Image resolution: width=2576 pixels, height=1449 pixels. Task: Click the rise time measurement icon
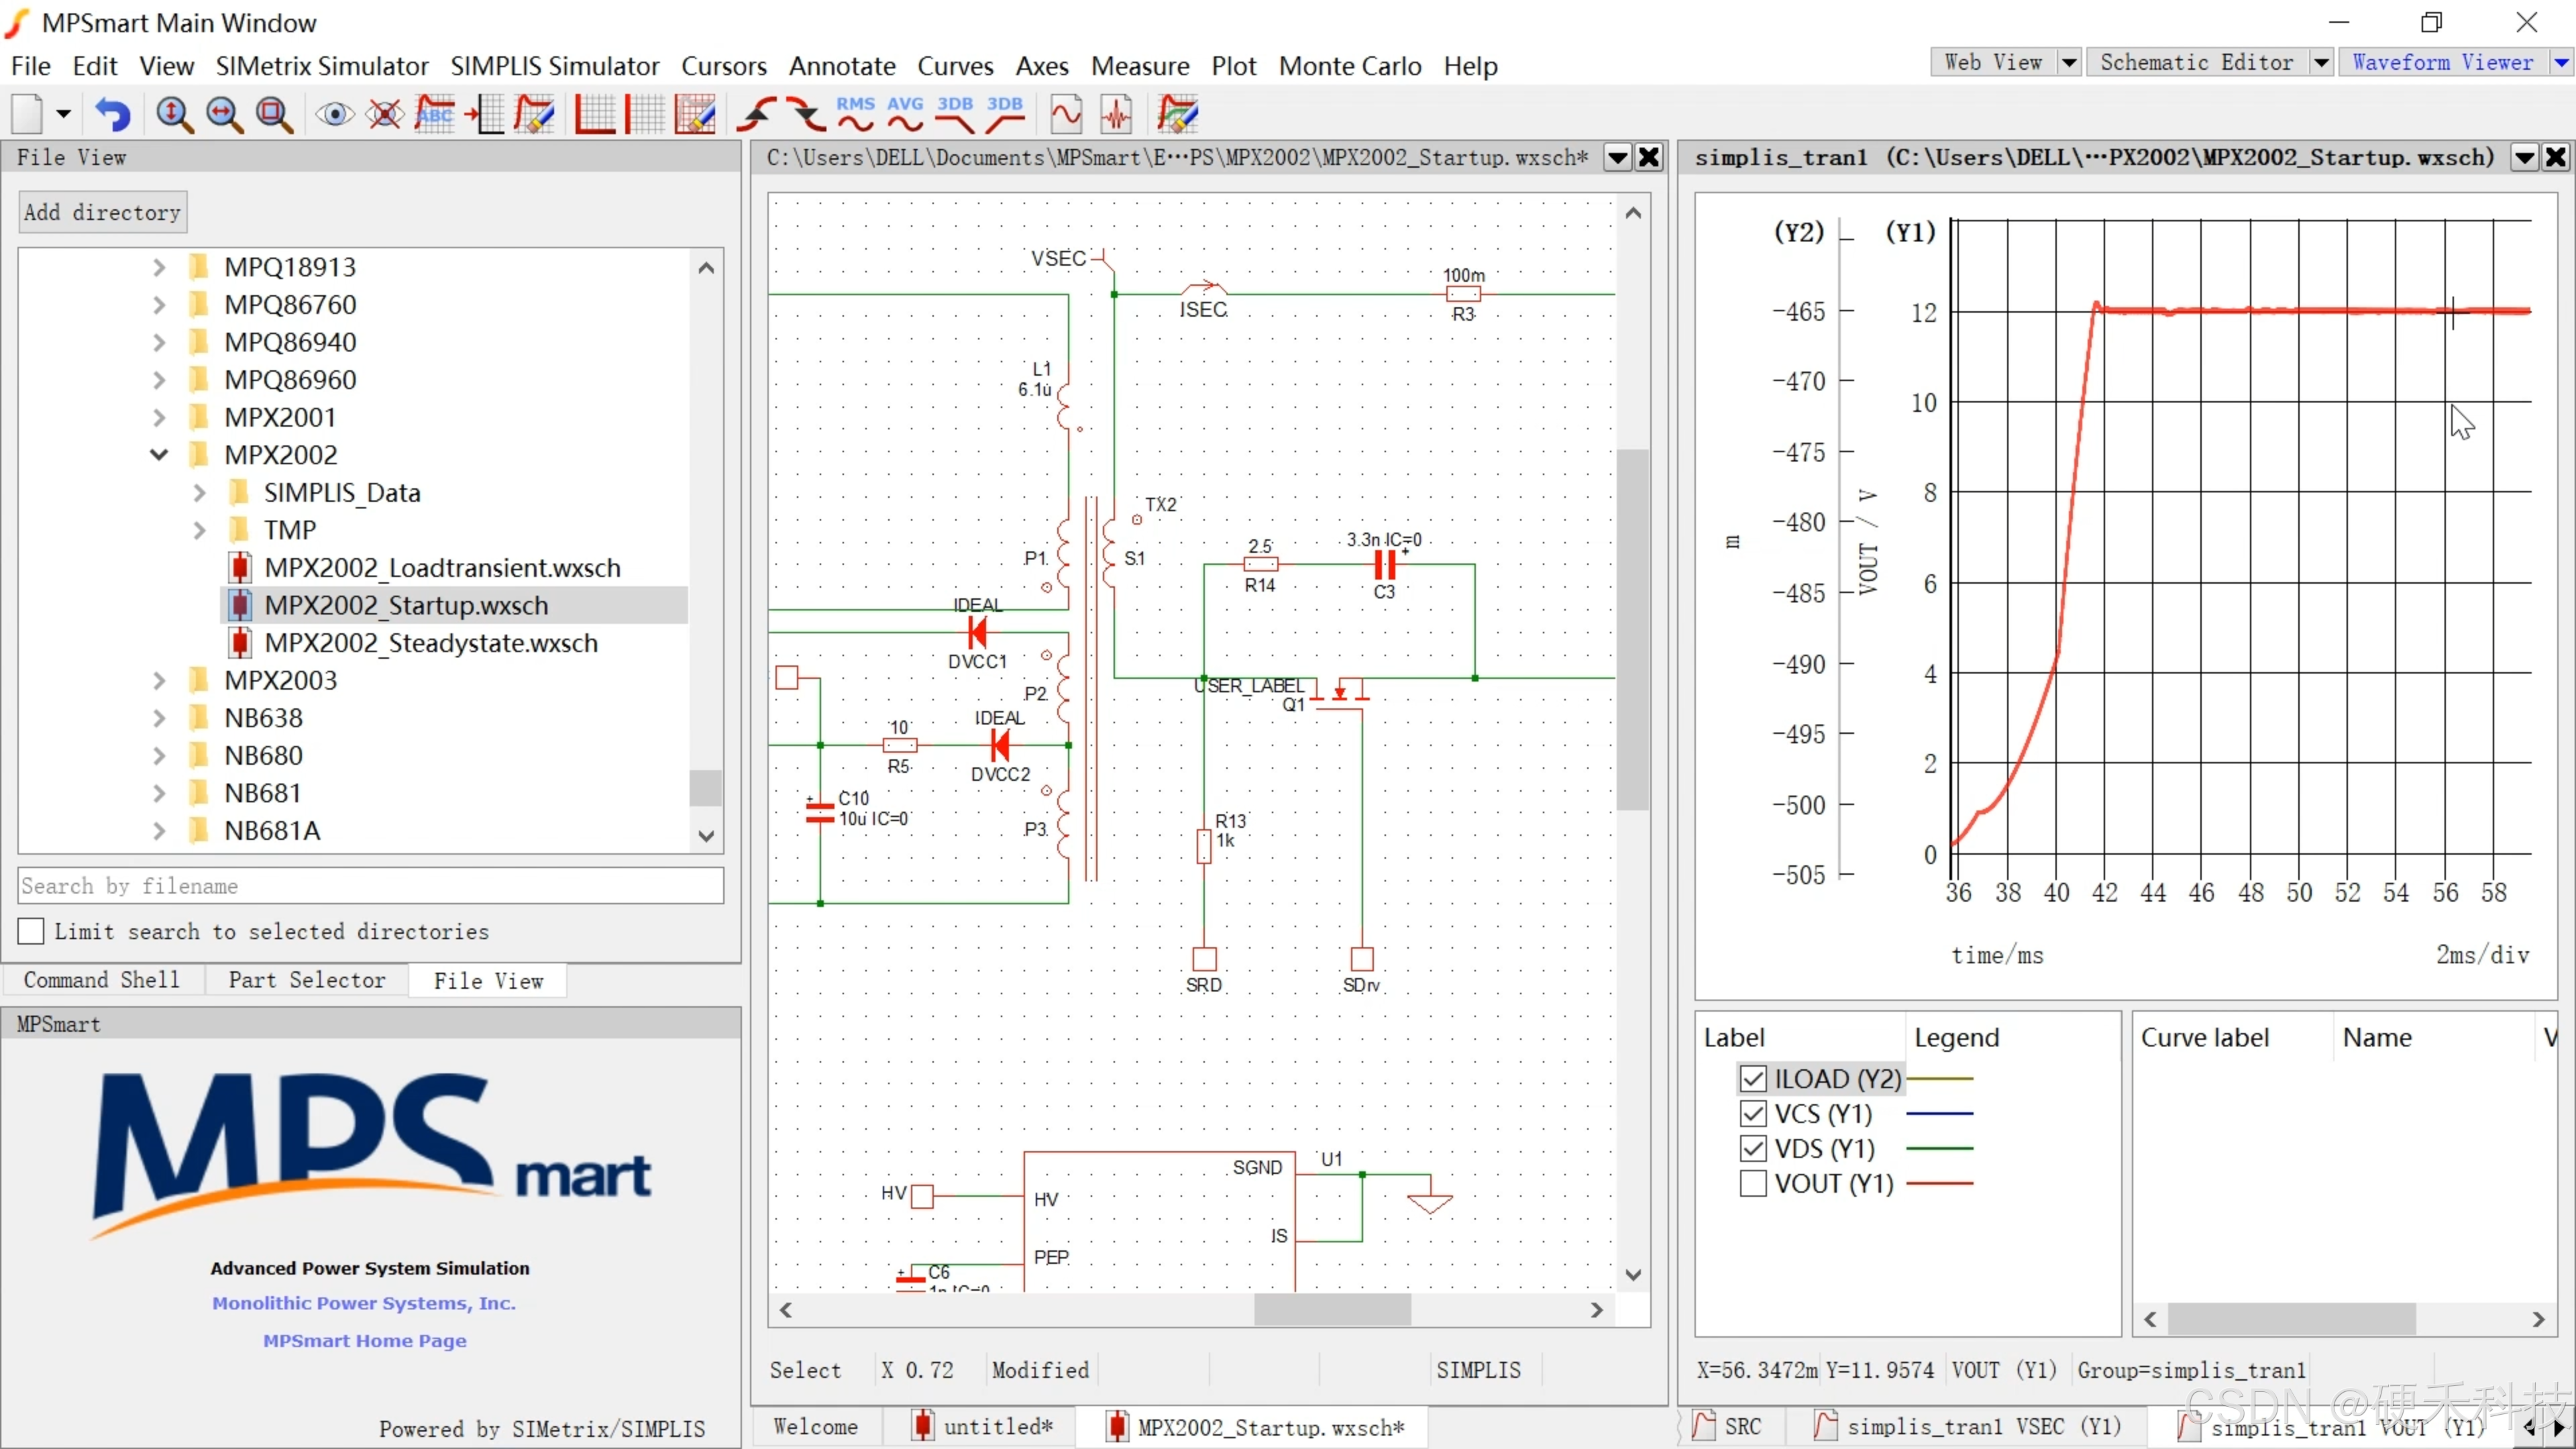757,114
